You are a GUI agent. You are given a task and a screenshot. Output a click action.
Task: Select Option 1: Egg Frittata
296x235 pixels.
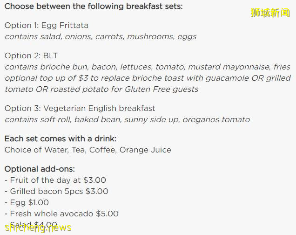point(46,25)
